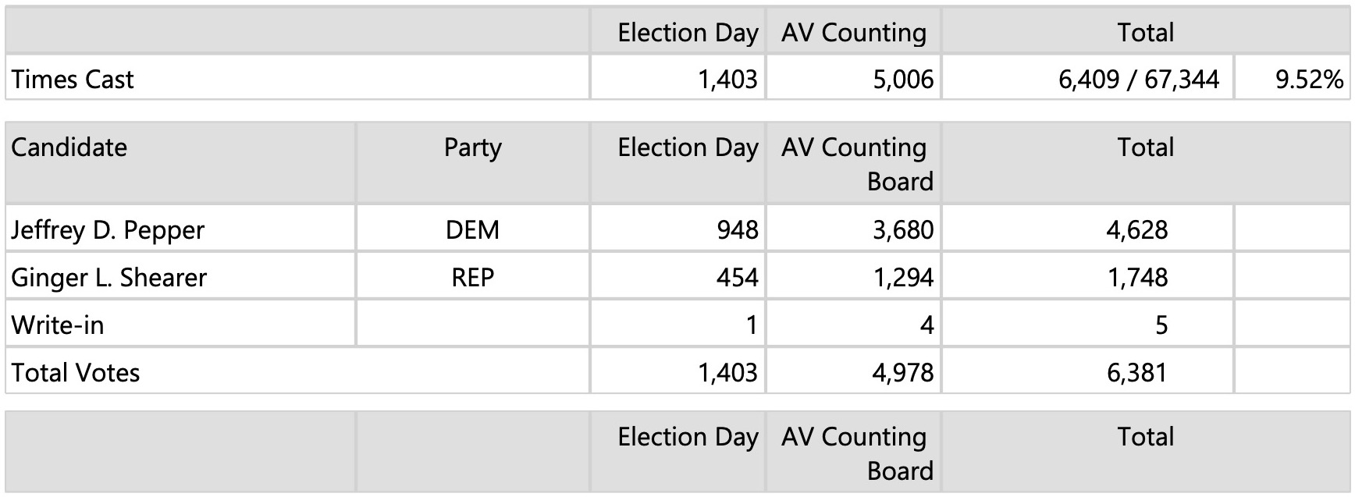This screenshot has width=1355, height=497.
Task: Click candidate name Ginger L. Shearer
Action: 109,278
